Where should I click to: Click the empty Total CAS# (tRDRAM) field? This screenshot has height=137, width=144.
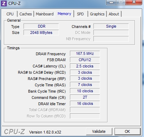(x=85, y=110)
